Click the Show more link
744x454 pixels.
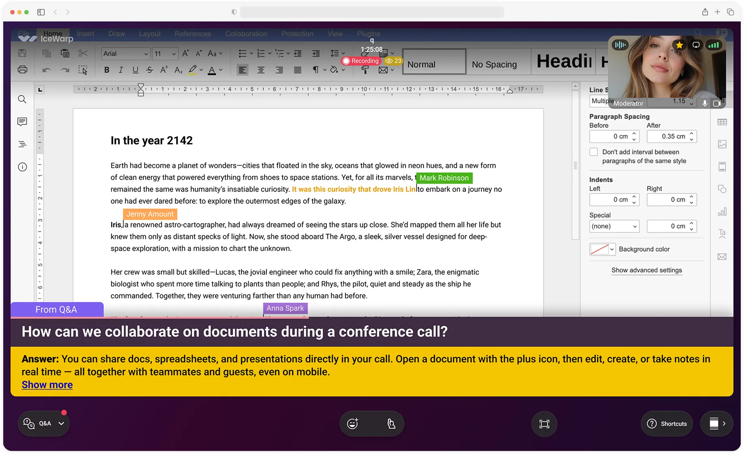point(47,385)
